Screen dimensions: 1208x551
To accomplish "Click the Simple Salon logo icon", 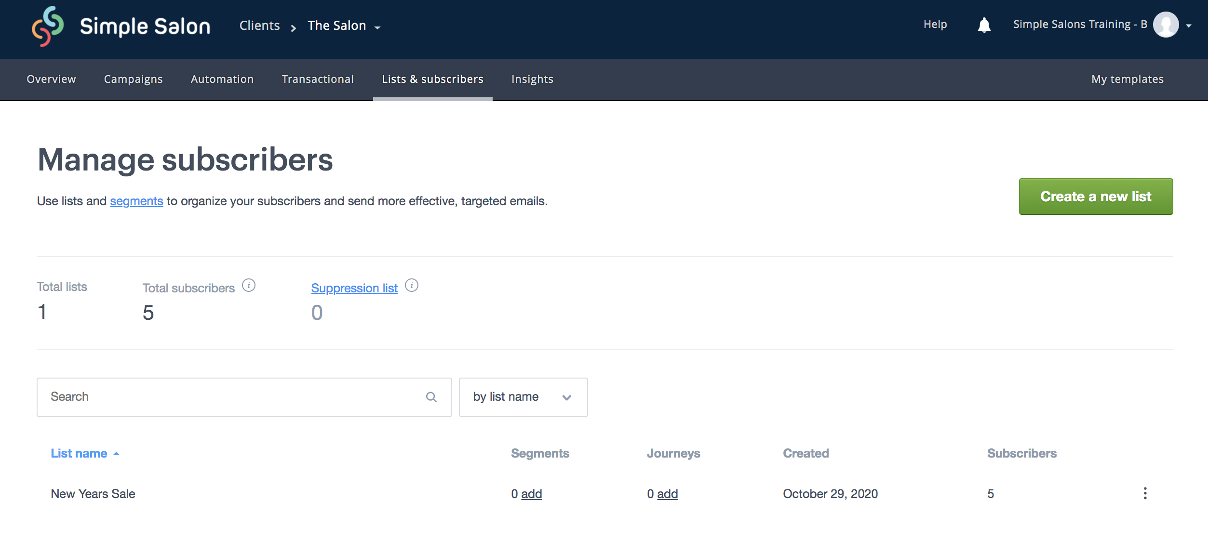I will click(48, 26).
